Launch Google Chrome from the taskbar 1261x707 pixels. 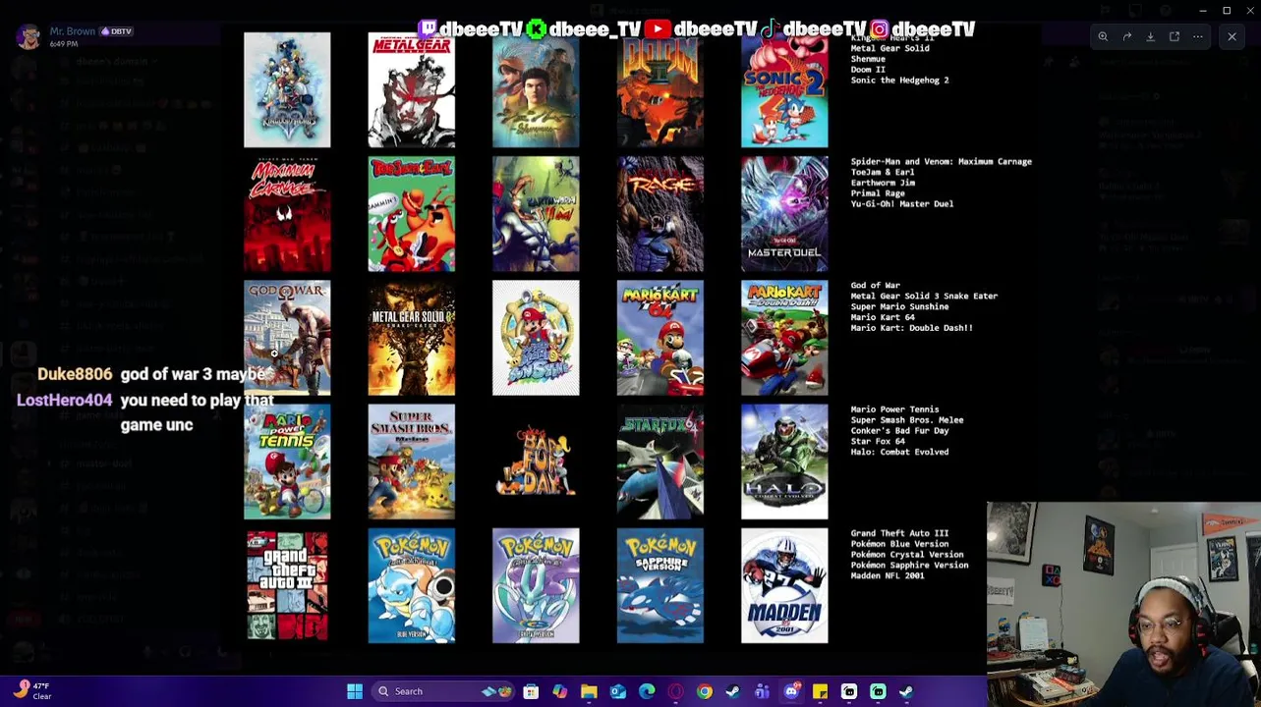pos(705,691)
